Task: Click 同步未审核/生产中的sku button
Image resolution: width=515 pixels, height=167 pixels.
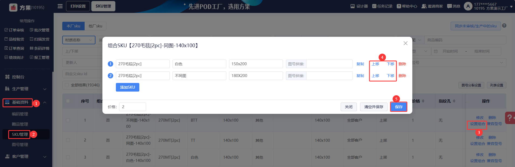Action: pyautogui.click(x=476, y=26)
